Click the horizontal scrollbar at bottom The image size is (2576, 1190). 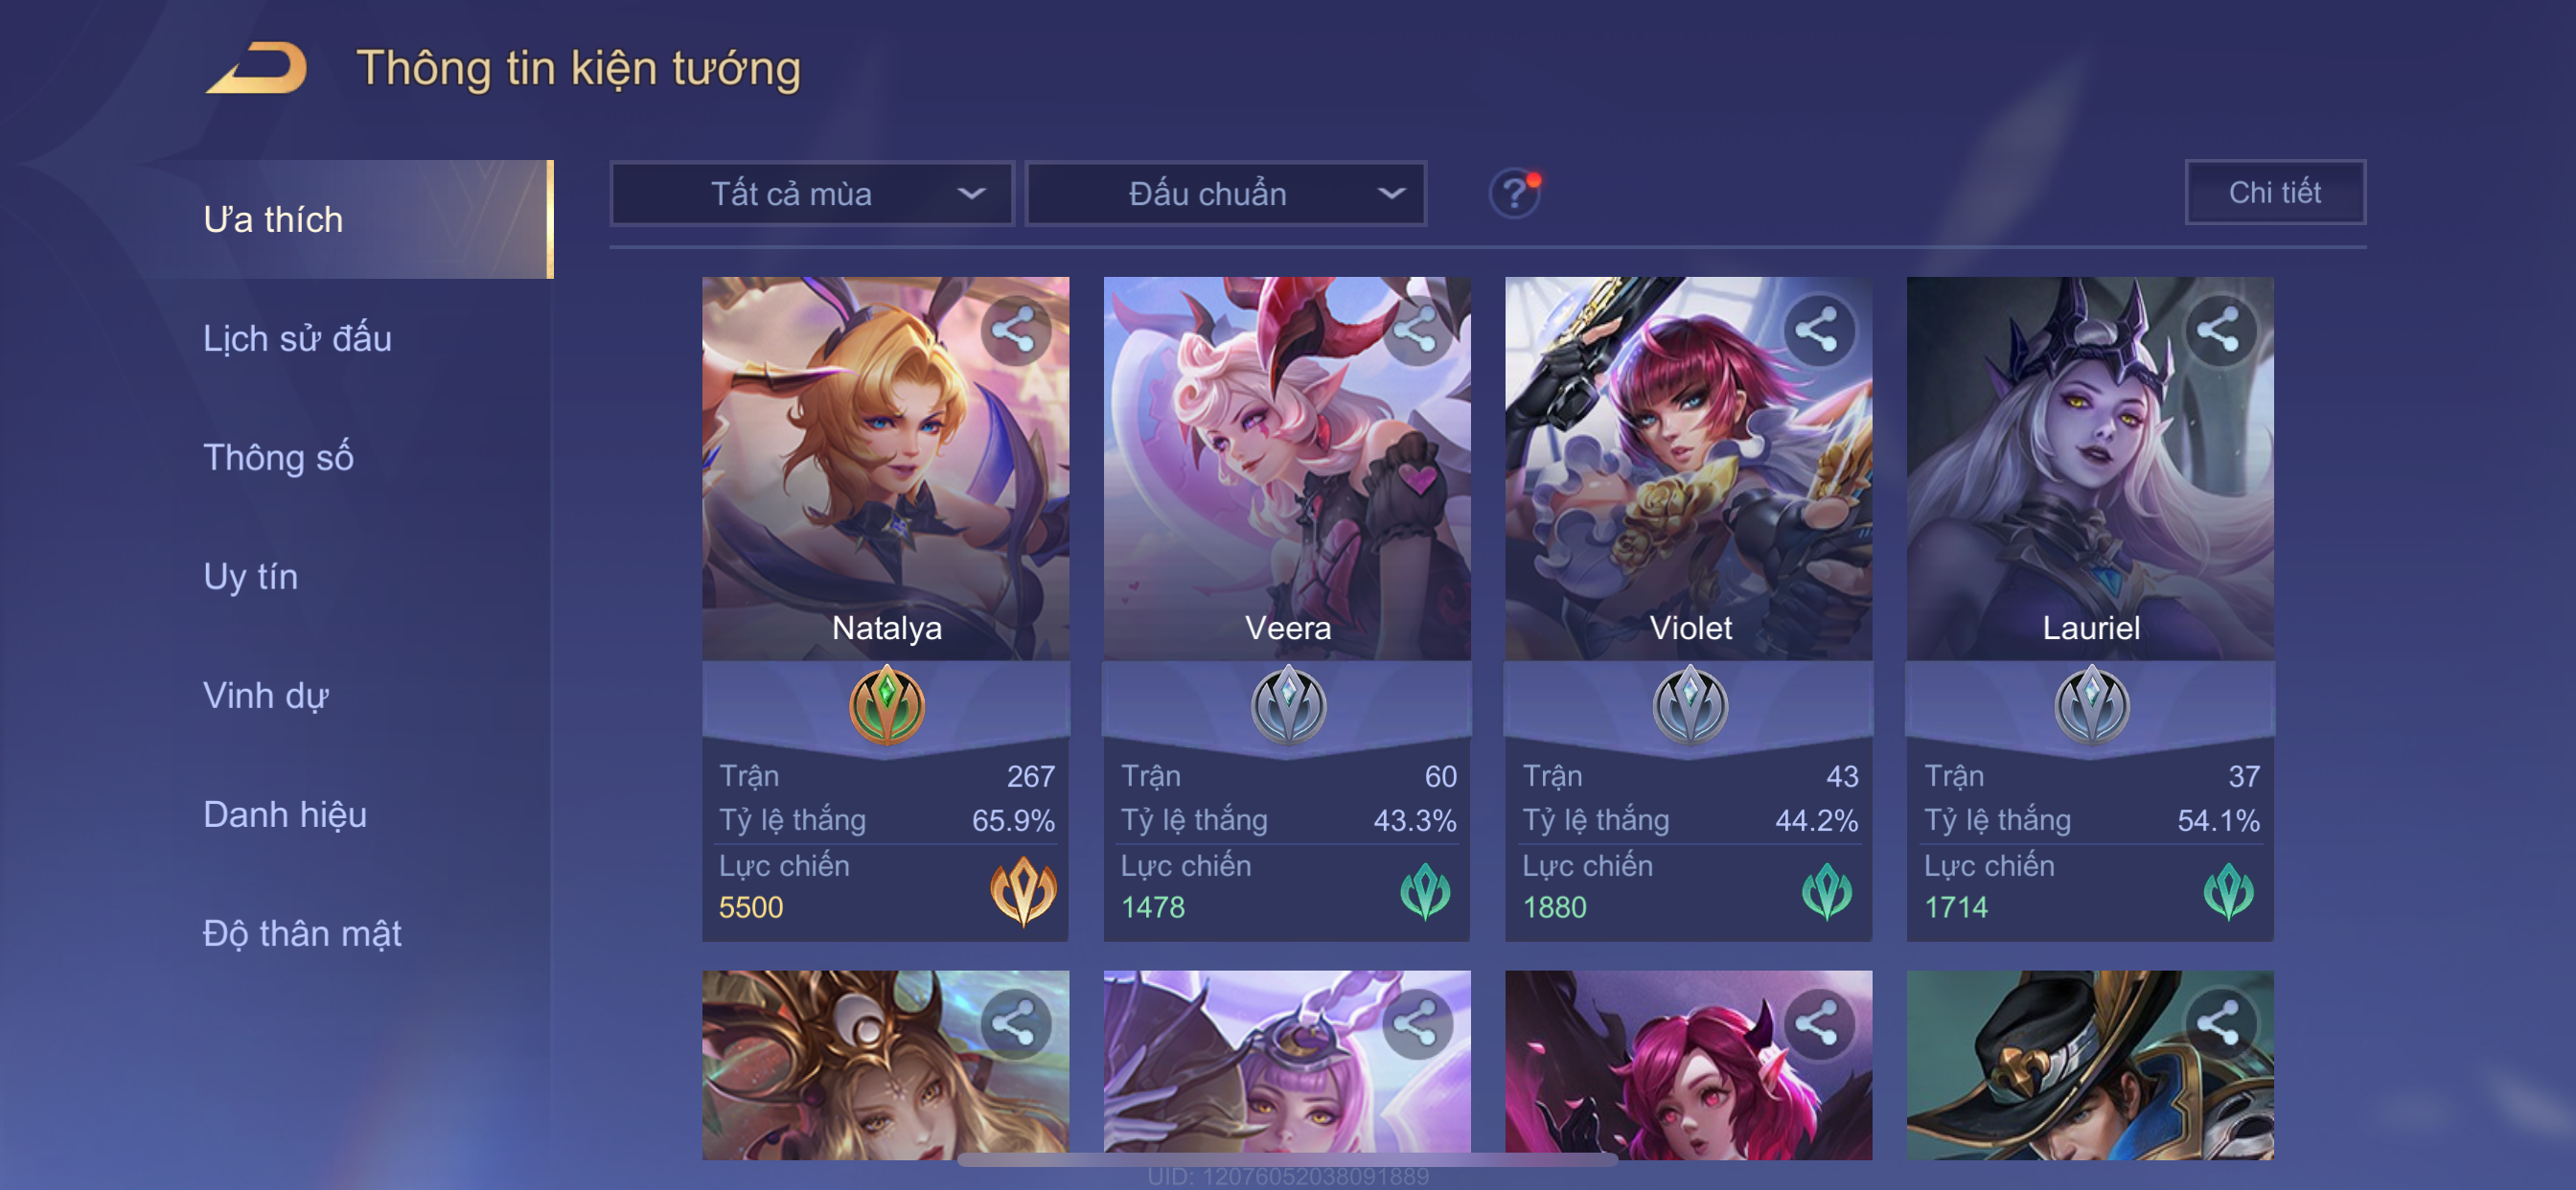1287,1160
